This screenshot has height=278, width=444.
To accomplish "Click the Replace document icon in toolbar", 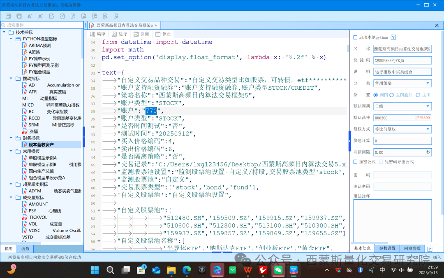I will (x=83, y=16).
